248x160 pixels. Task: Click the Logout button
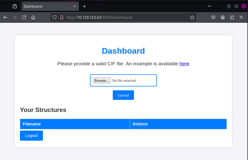[31, 136]
